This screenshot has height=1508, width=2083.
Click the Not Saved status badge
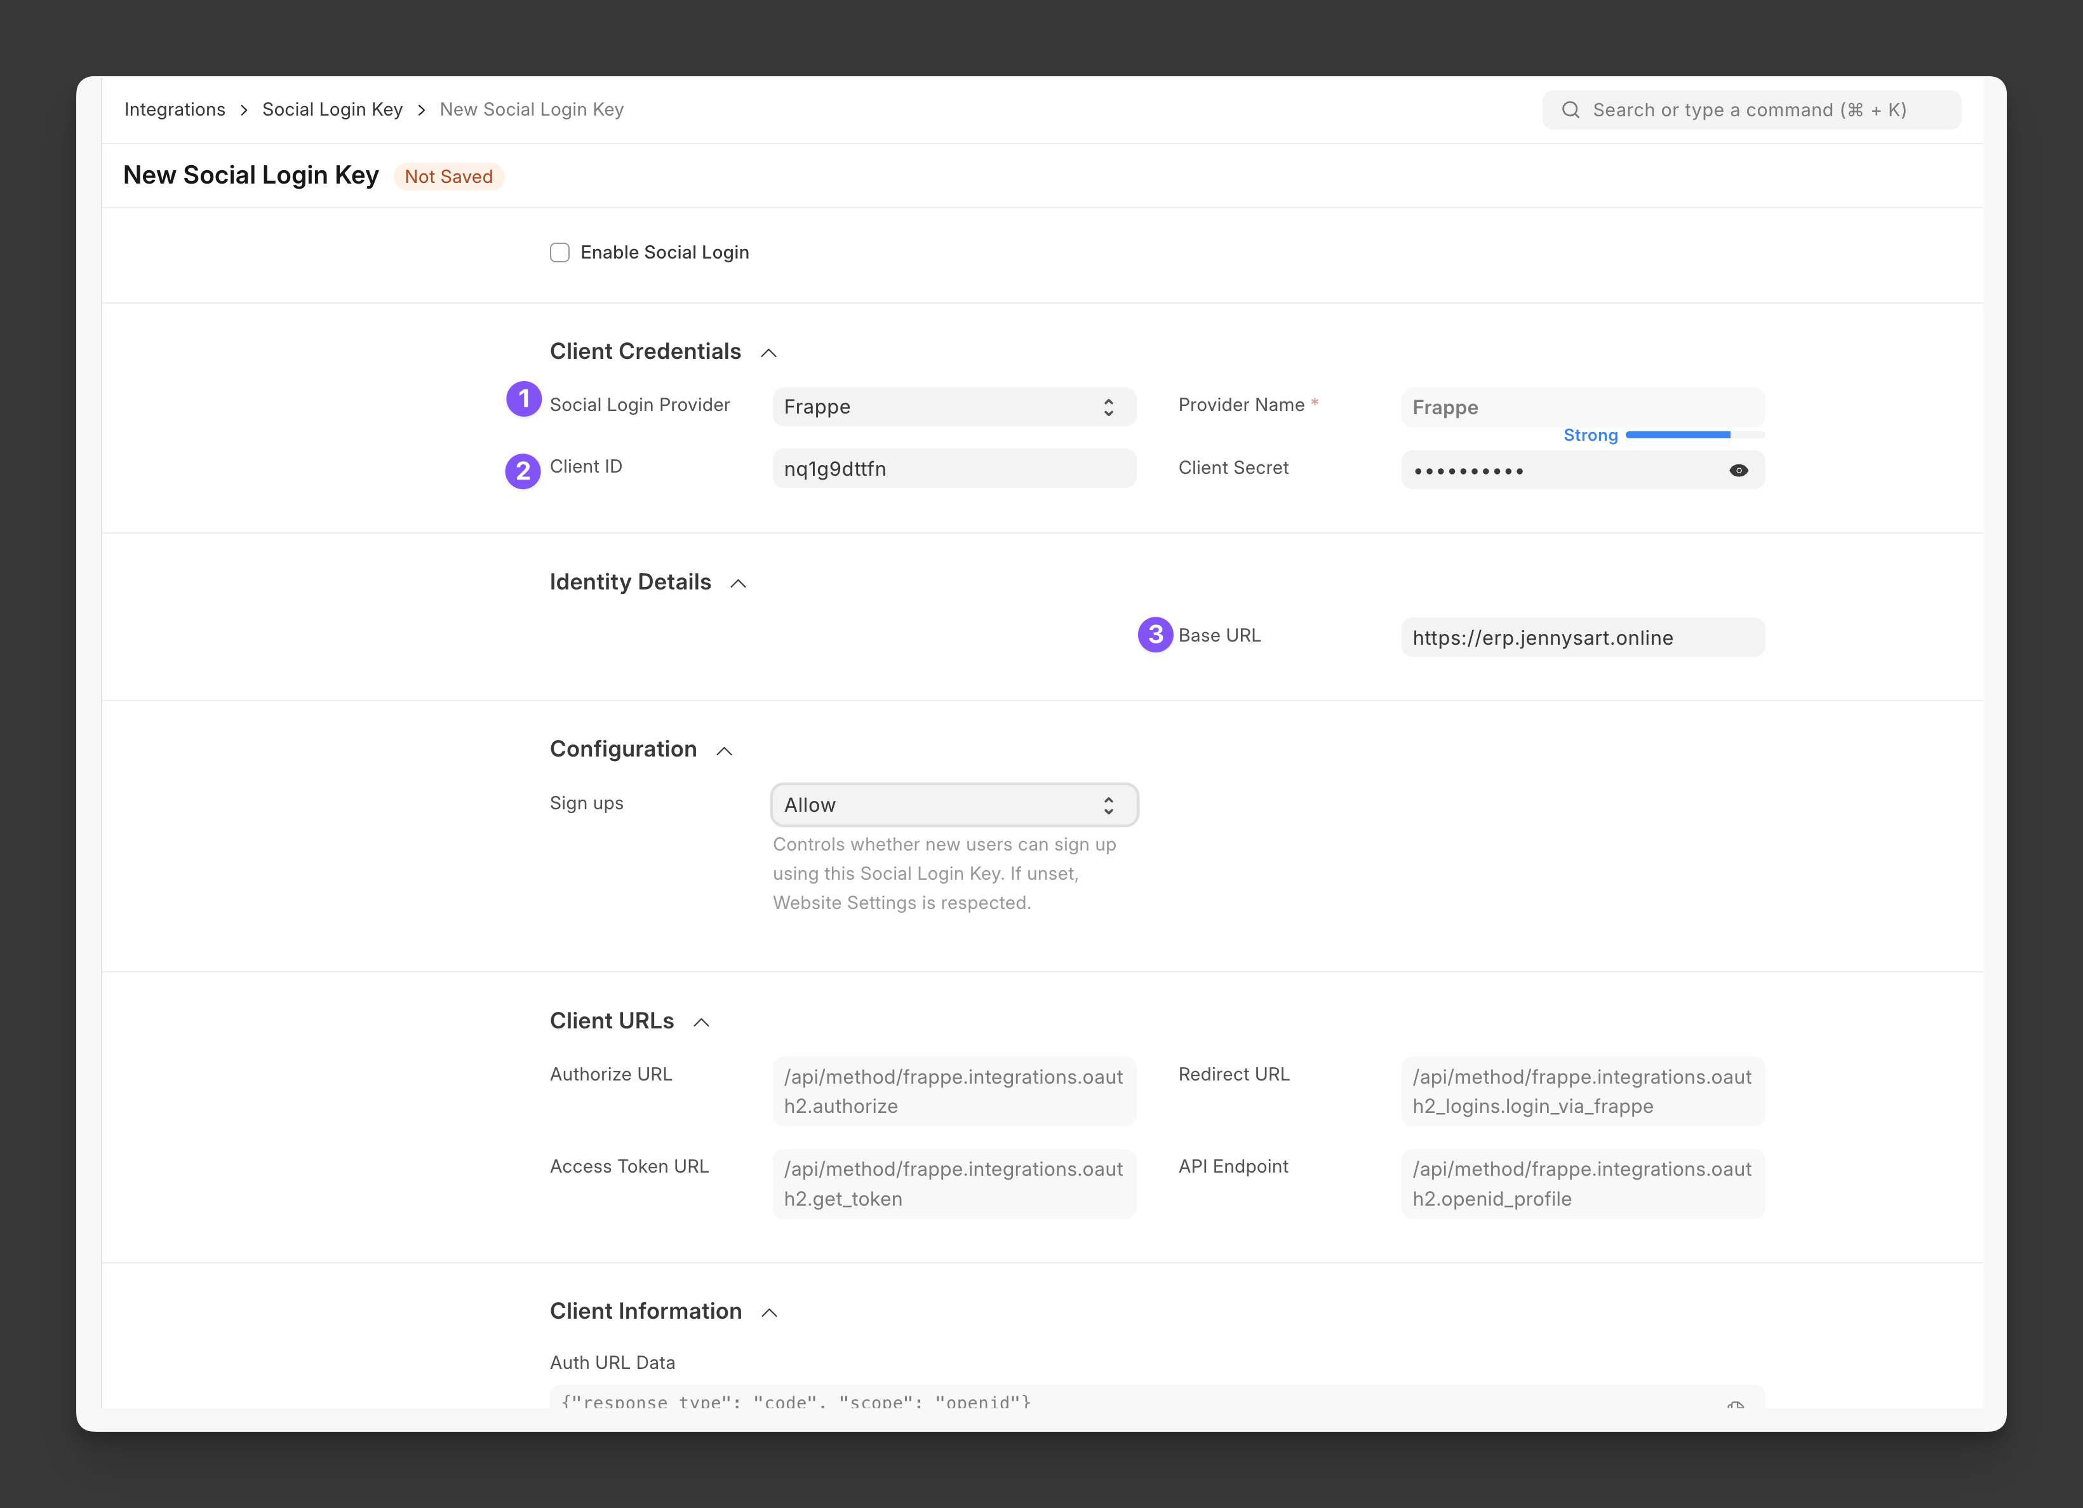point(448,177)
